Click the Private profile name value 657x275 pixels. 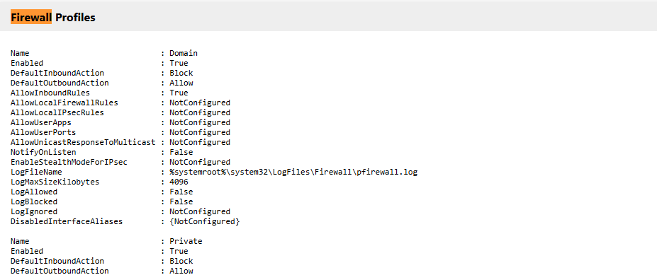coord(186,242)
